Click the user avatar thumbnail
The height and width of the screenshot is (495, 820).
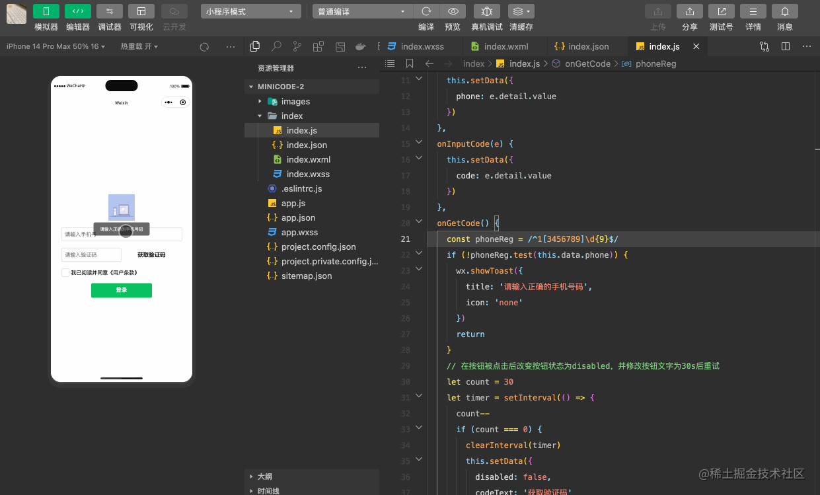point(17,14)
